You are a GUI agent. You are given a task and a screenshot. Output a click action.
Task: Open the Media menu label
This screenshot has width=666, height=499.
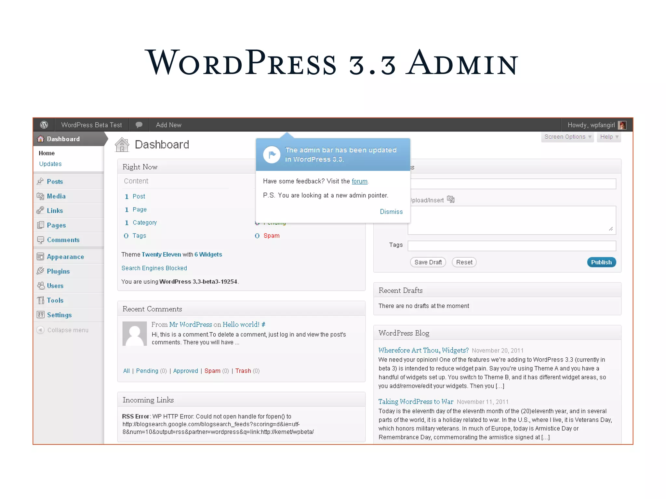click(56, 196)
